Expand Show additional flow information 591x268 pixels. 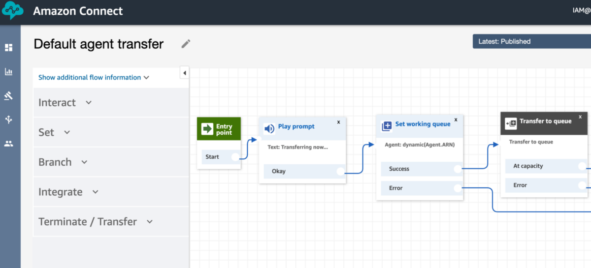[94, 77]
